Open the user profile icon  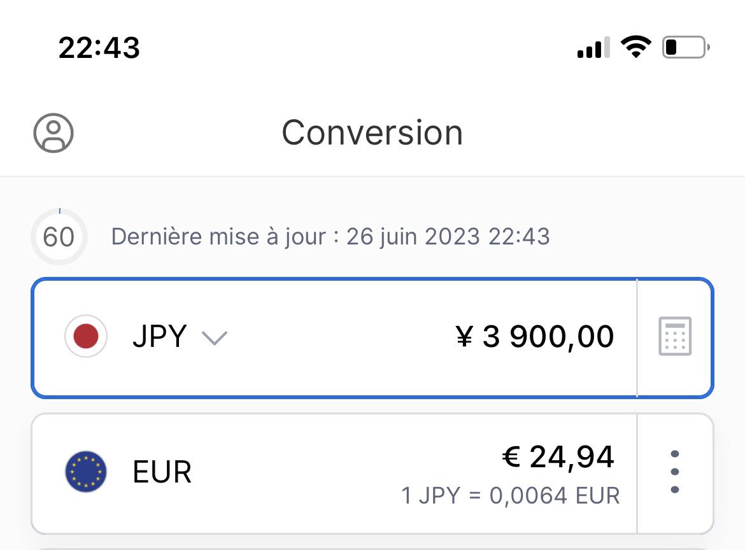pyautogui.click(x=53, y=133)
